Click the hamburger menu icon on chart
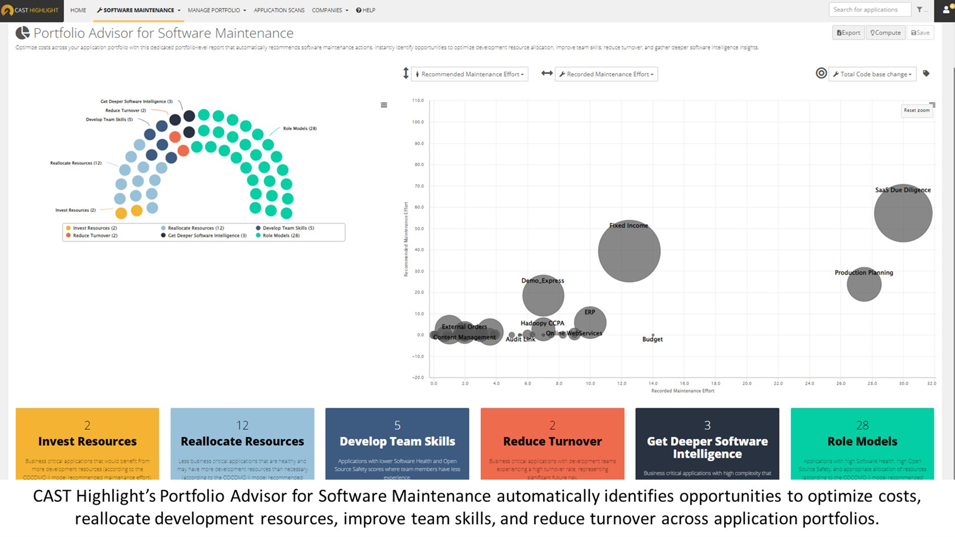Image resolution: width=955 pixels, height=537 pixels. click(384, 105)
